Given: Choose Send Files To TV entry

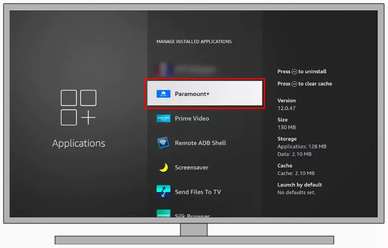Looking at the screenshot, I should [204, 192].
